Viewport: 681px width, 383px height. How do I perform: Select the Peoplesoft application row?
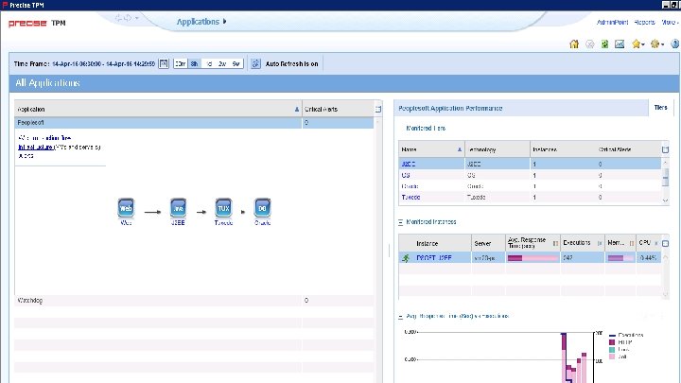(194, 123)
